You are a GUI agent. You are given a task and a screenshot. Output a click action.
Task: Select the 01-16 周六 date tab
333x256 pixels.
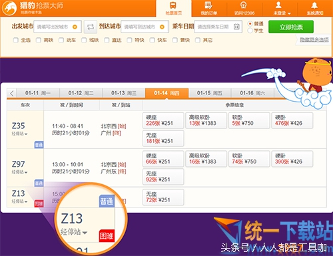252,93
